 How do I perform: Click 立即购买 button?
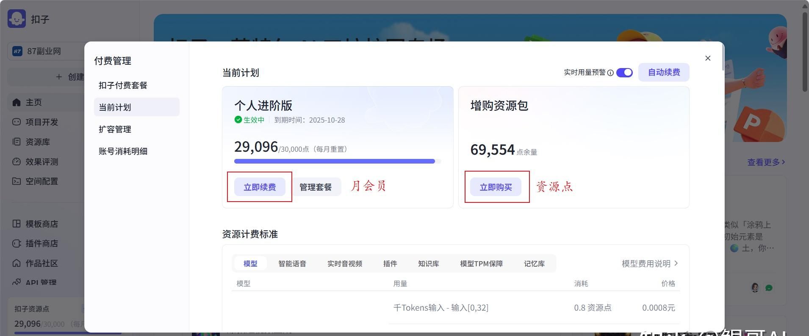(x=496, y=187)
